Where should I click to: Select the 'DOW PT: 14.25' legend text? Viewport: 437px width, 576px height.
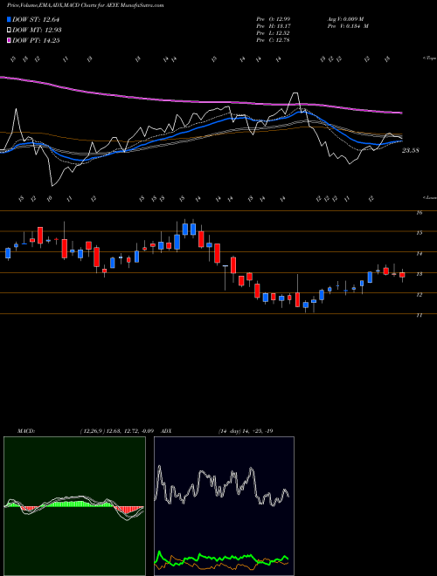click(36, 40)
